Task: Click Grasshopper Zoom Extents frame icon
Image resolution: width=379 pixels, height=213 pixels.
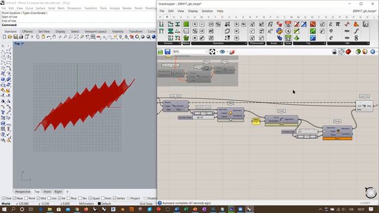Action: (x=212, y=51)
